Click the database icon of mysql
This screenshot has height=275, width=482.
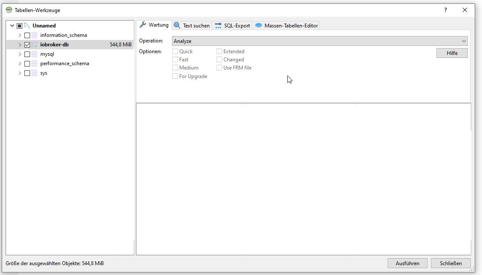click(34, 54)
